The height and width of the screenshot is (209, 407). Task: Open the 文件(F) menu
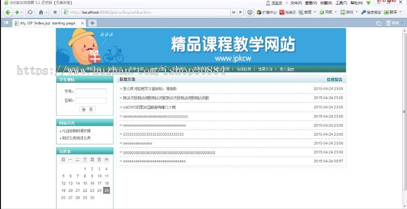point(296,3)
